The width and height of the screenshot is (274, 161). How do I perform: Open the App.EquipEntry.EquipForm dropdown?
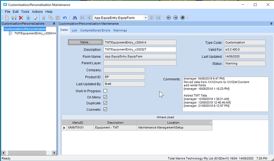tap(146, 18)
